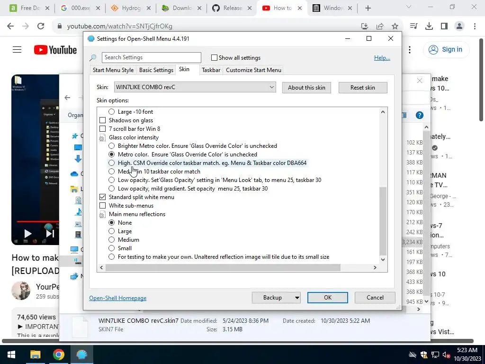
Task: Uncheck Standard split white menu
Action: 102,197
